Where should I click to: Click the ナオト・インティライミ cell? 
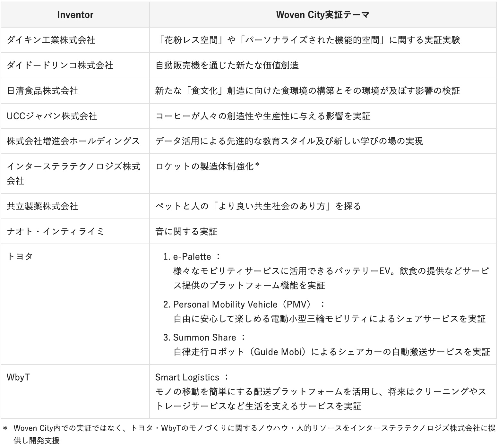pyautogui.click(x=56, y=231)
